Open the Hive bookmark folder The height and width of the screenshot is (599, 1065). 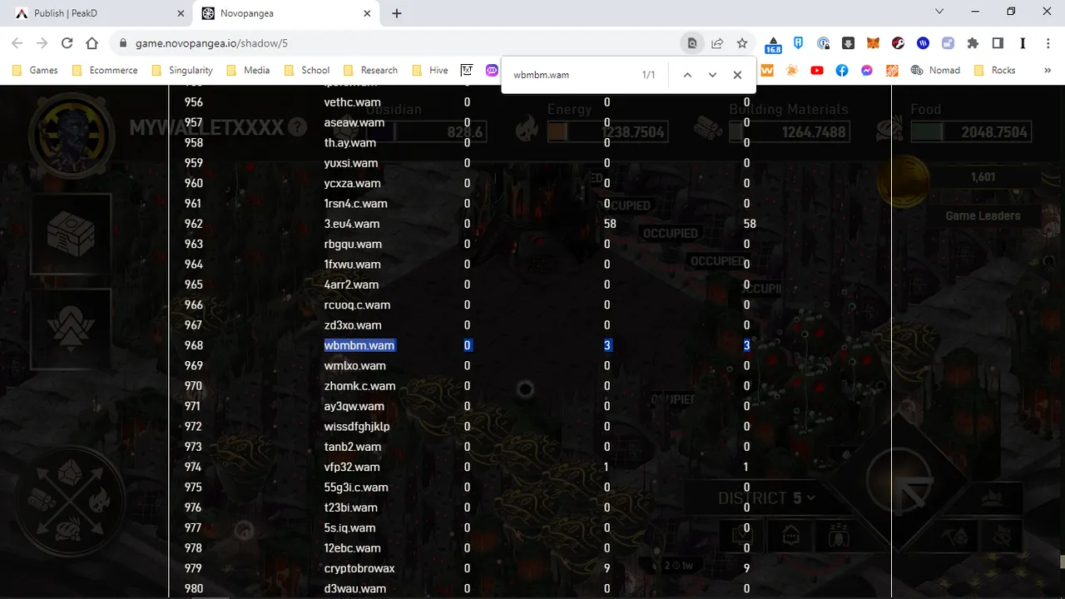[x=431, y=71]
